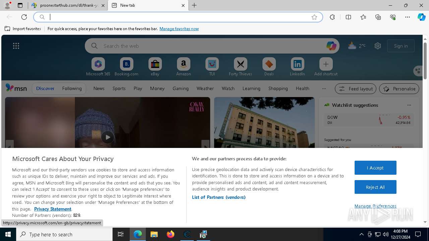Open the notifications center icon
This screenshot has width=429, height=241.
pos(418,234)
